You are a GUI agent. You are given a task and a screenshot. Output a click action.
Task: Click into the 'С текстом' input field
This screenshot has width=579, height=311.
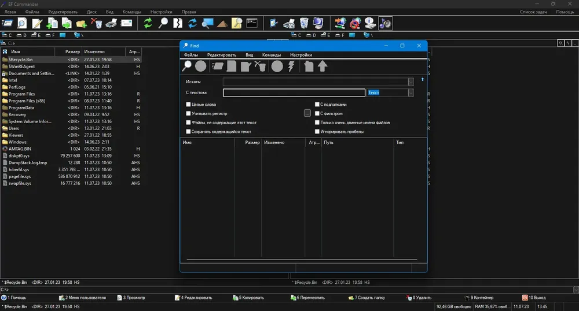pyautogui.click(x=294, y=93)
